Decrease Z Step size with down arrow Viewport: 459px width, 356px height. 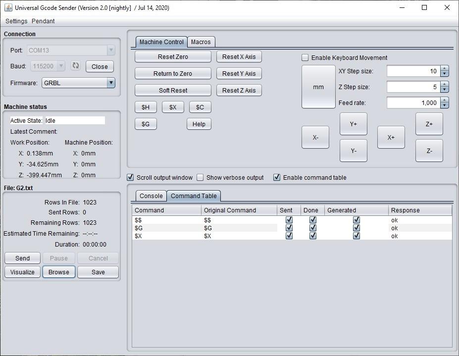click(444, 90)
